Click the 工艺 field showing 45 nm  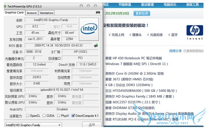click(35, 33)
